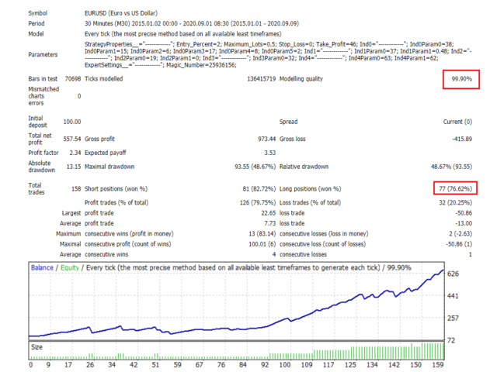
Task: Click the 626 y-axis label
Action: [453, 274]
